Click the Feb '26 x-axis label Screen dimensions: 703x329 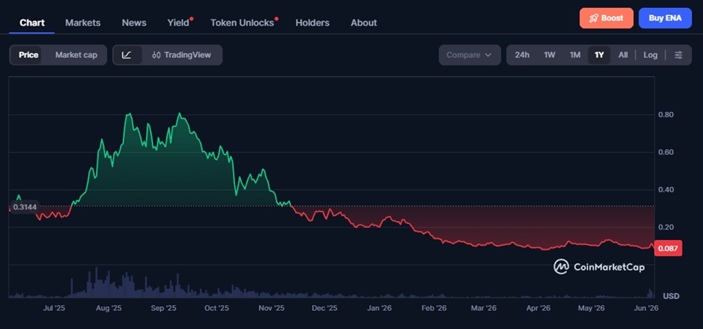434,309
